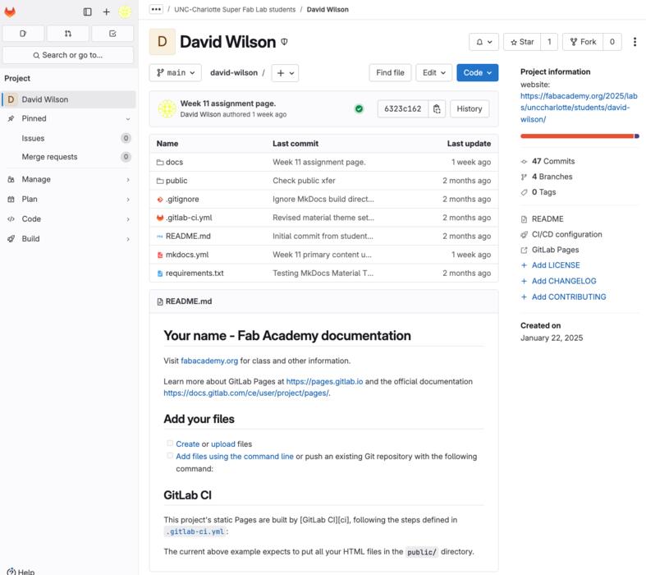This screenshot has width=646, height=575.
Task: Click Add LICENSE
Action: [x=556, y=265]
